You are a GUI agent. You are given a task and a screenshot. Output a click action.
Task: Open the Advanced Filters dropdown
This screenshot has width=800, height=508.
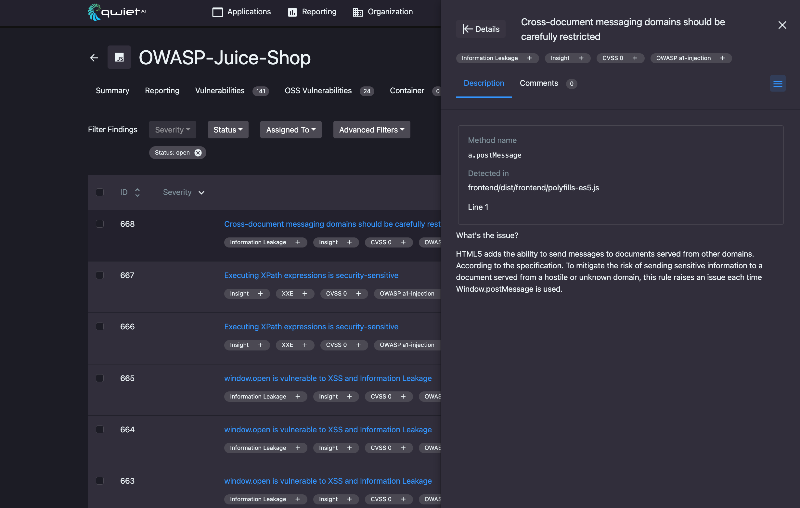pyautogui.click(x=371, y=130)
